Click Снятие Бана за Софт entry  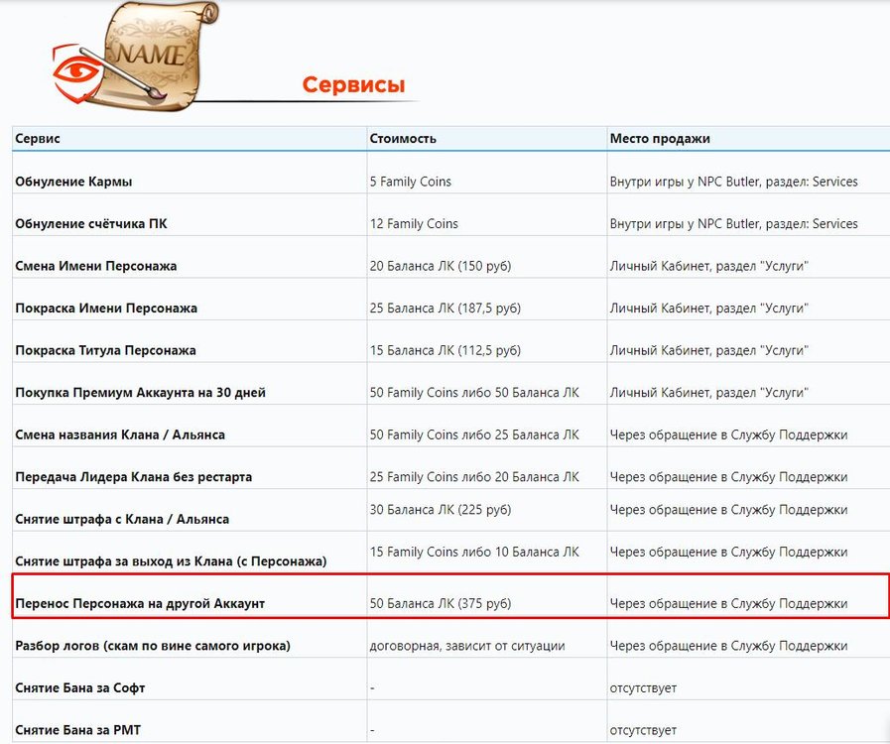click(x=80, y=687)
